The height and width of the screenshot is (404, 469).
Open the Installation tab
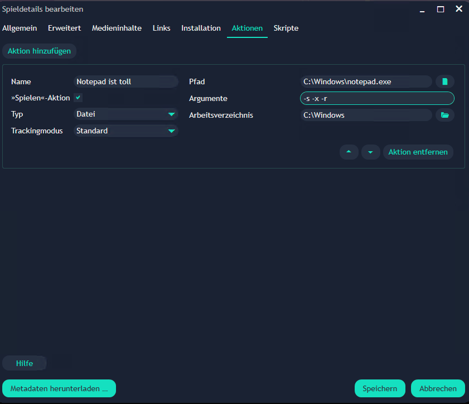201,28
